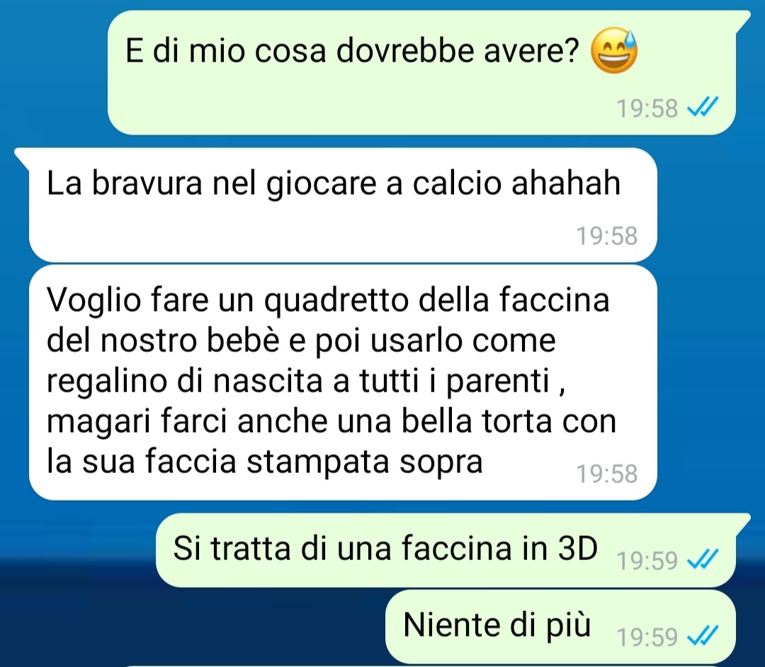This screenshot has height=667, width=765.
Task: Tap 19:58 timestamp under 'La bravura' message
Action: coord(607,236)
